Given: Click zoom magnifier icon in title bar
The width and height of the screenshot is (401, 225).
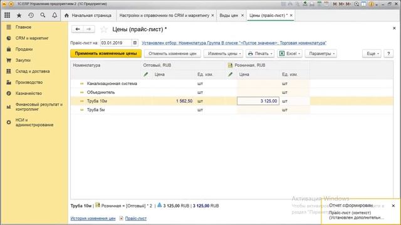Looking at the screenshot, I should (357, 4).
